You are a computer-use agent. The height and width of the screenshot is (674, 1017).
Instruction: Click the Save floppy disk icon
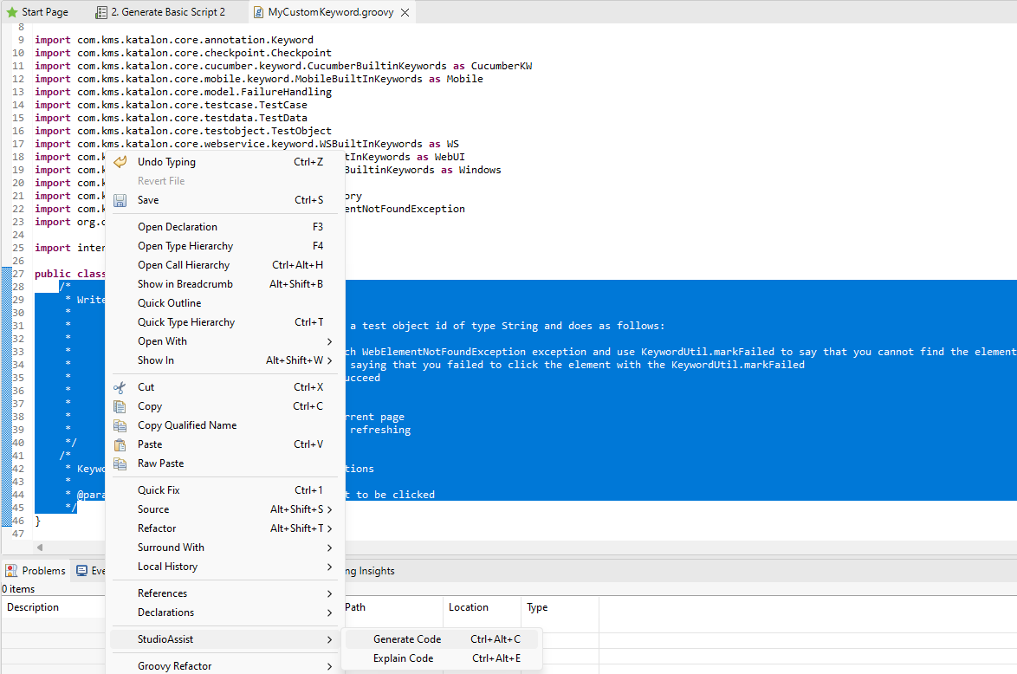pos(120,200)
